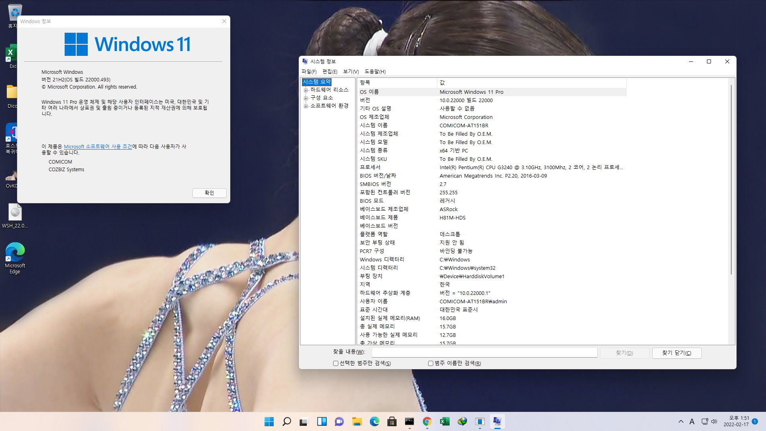Select the 보안 부팅 상태 row

(492, 243)
